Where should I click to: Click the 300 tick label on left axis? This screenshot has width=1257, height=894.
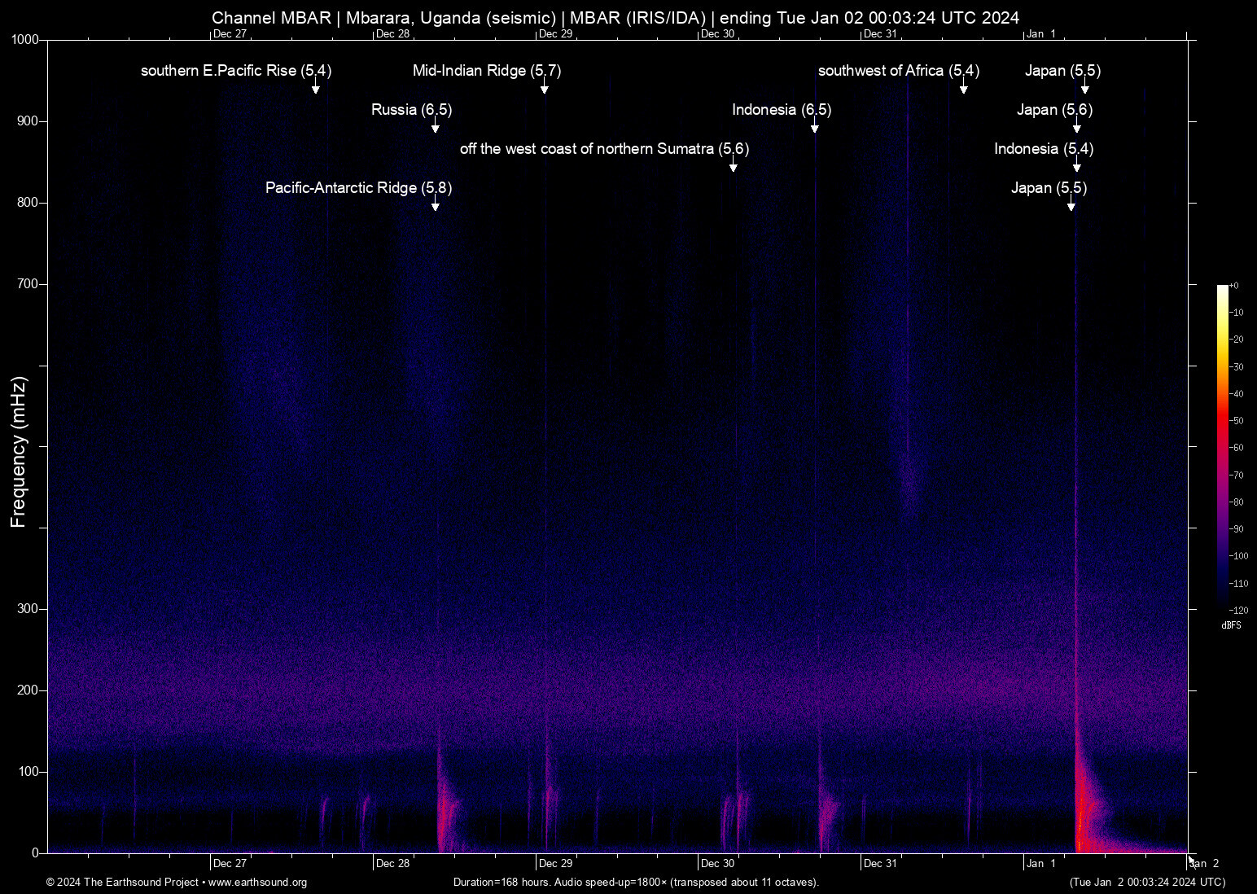tap(28, 609)
